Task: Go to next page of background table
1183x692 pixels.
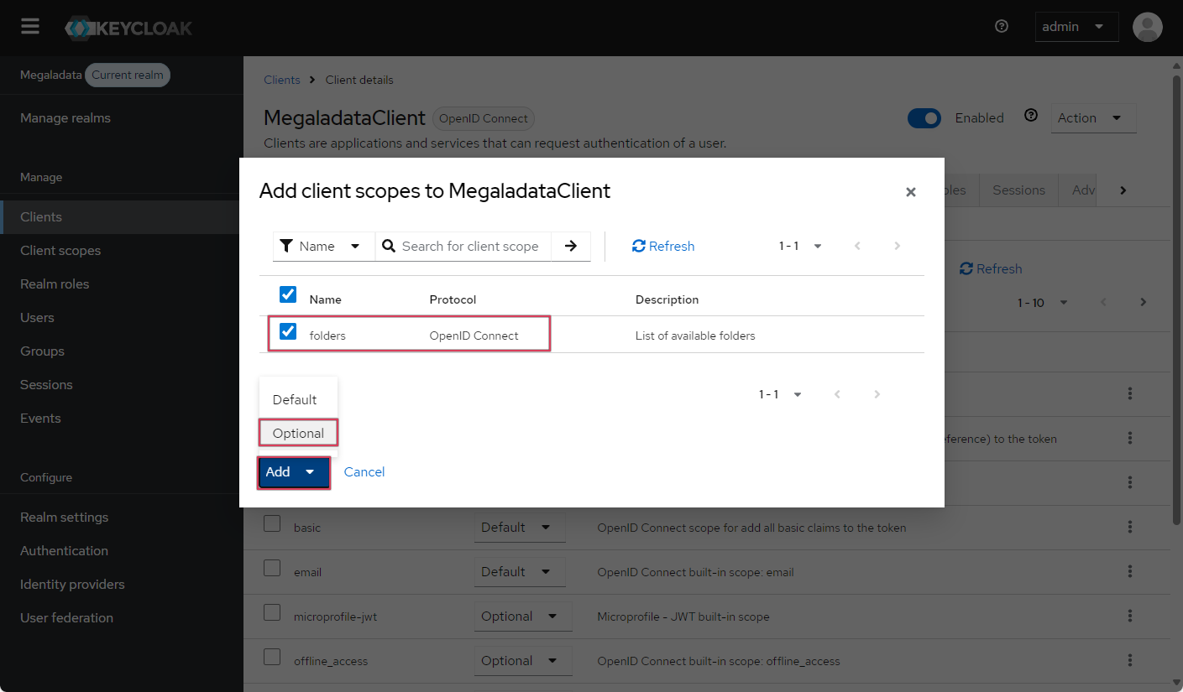Action: click(x=1143, y=302)
